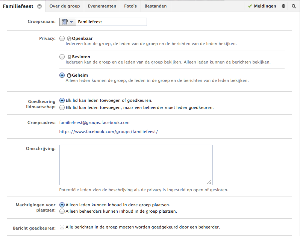Click the globe icon next to Openbaar

[x=69, y=39]
